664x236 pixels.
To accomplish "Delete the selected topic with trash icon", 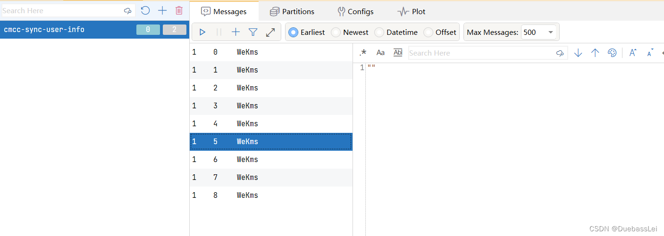I will [x=179, y=10].
